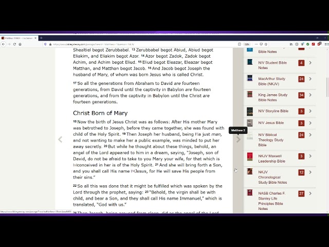The width and height of the screenshot is (329, 247).
Task: Open NIV Student Bible Notes link
Action: [x=272, y=65]
